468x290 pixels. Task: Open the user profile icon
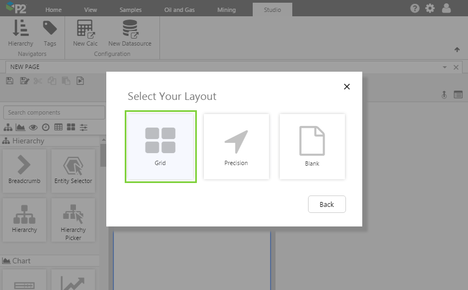coord(446,8)
